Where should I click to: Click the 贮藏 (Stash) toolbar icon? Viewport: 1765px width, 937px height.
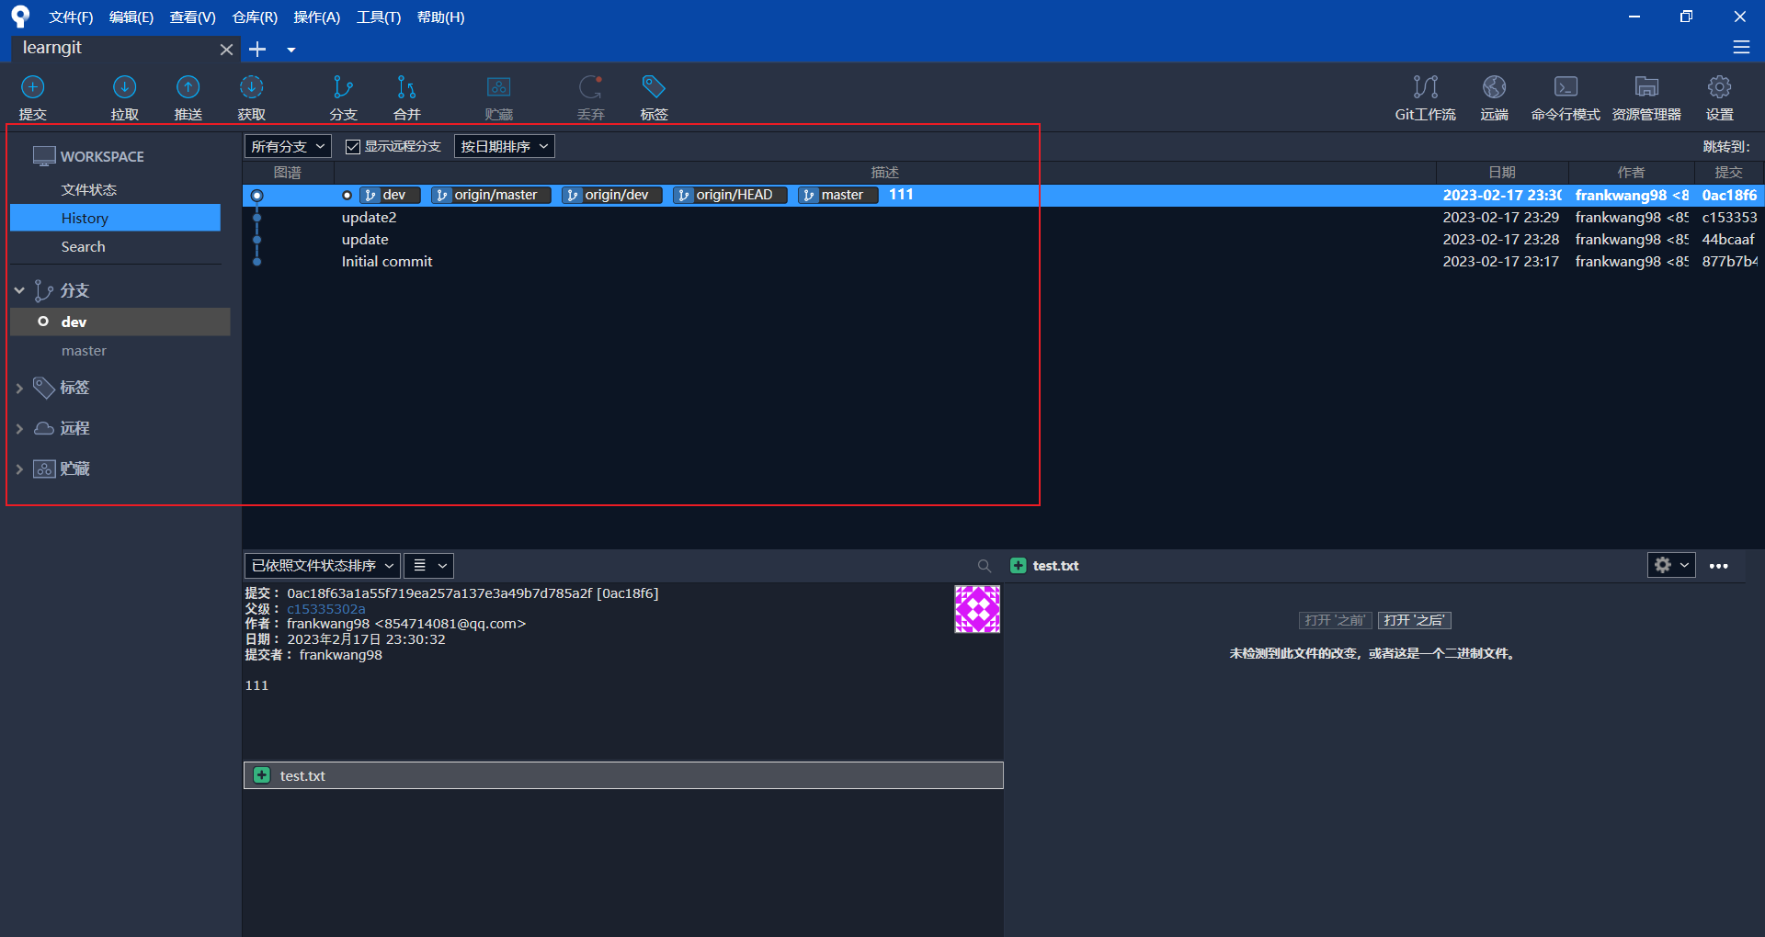[498, 96]
